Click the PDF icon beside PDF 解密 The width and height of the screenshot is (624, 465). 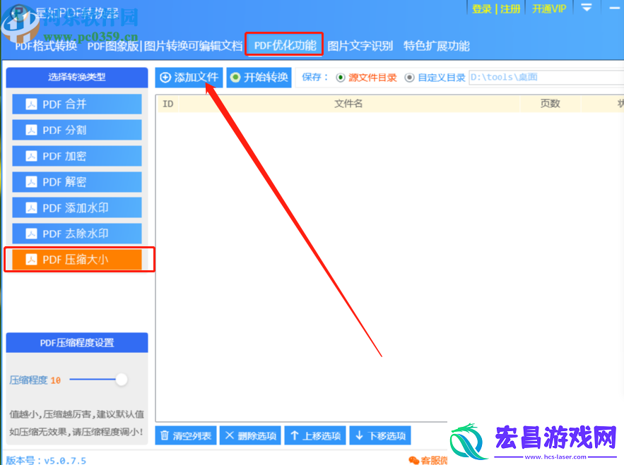(x=31, y=181)
